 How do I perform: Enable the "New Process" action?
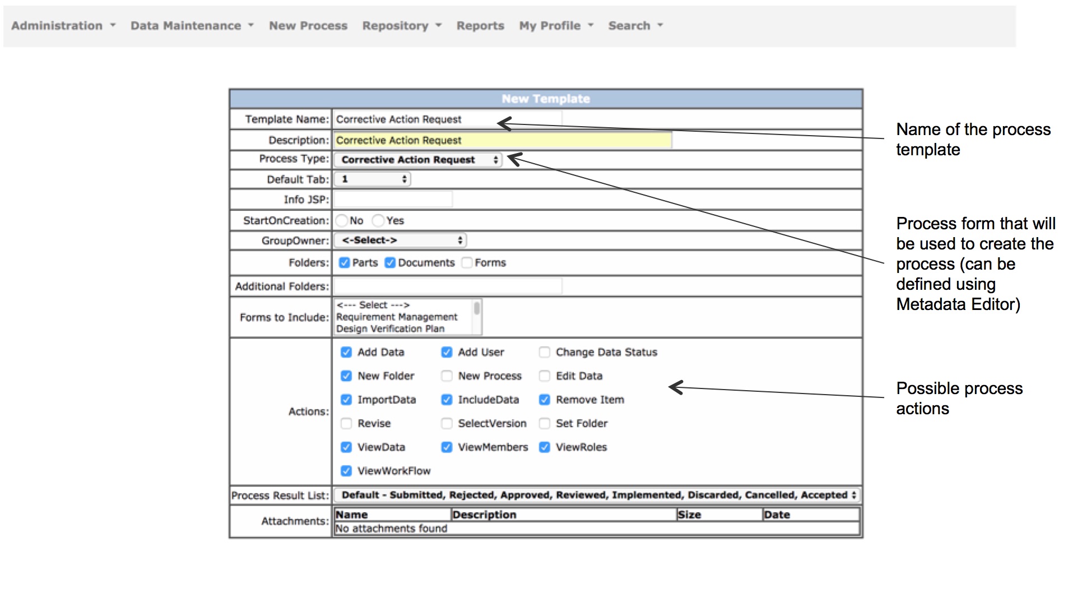coord(446,376)
